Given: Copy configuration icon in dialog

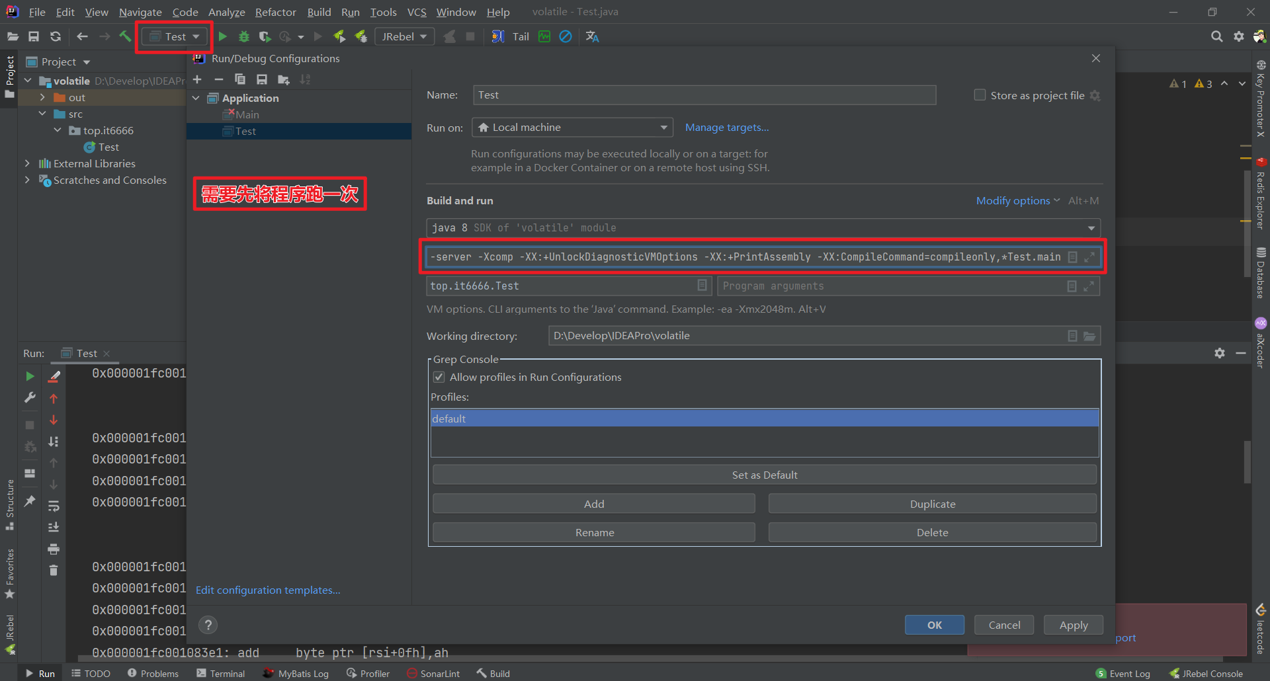Looking at the screenshot, I should [240, 79].
